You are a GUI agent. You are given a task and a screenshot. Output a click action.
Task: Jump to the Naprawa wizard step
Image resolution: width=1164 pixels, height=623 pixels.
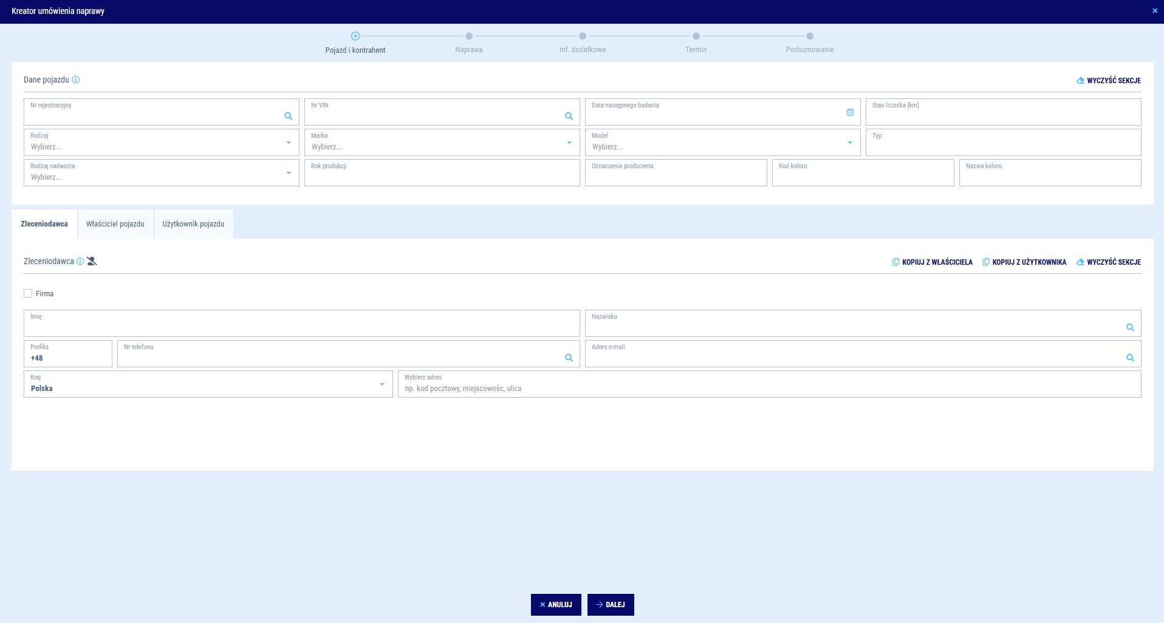tap(469, 36)
